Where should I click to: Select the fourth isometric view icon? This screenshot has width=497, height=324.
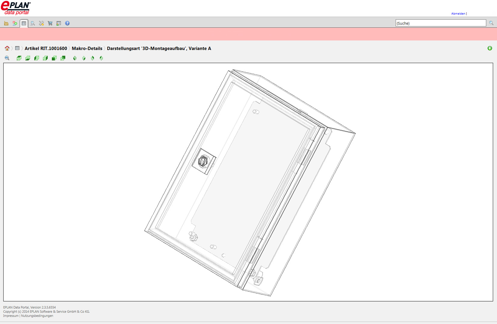coord(101,58)
